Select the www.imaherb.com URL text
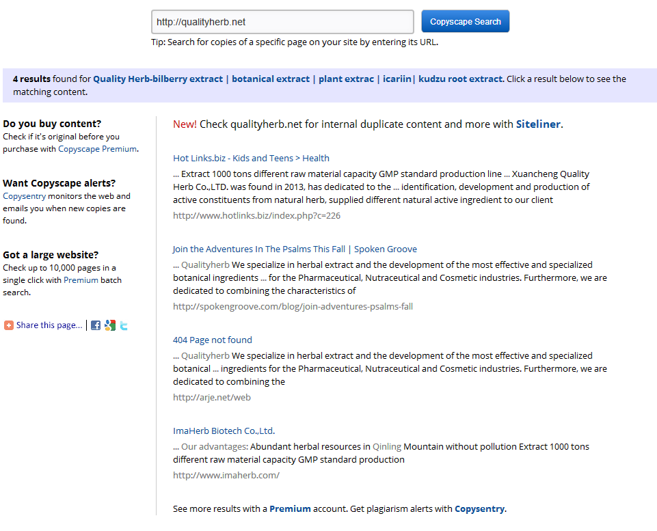The height and width of the screenshot is (531, 657). (x=226, y=476)
